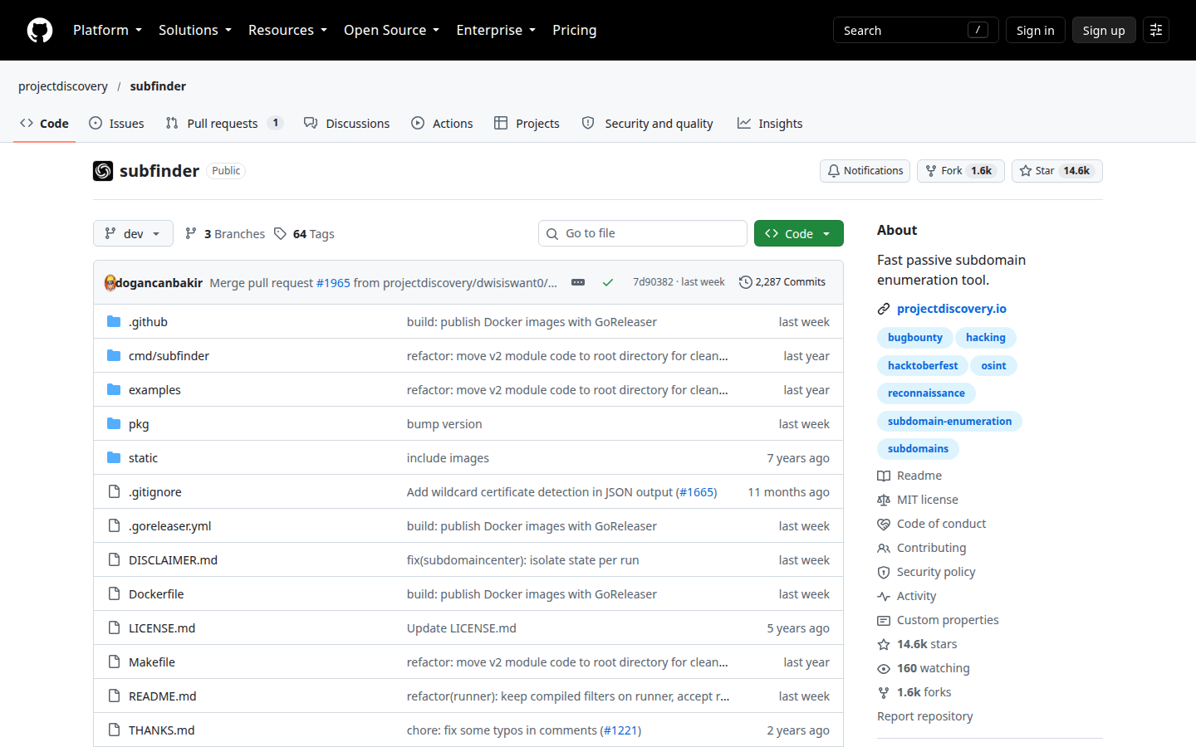
Task: Click the commit status green checkmark
Action: [x=608, y=282]
